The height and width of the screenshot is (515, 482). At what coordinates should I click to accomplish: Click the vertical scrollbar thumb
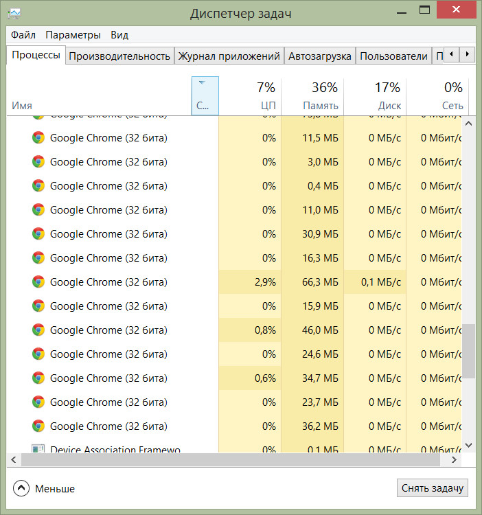[469, 351]
